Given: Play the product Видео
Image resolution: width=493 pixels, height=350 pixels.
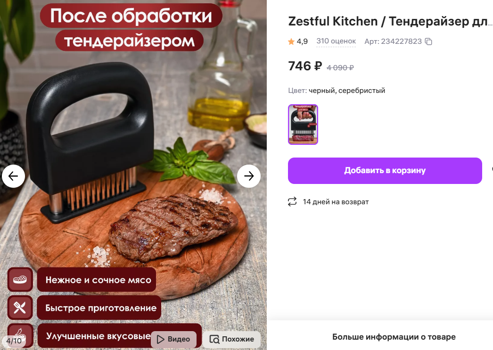Looking at the screenshot, I should pos(173,339).
